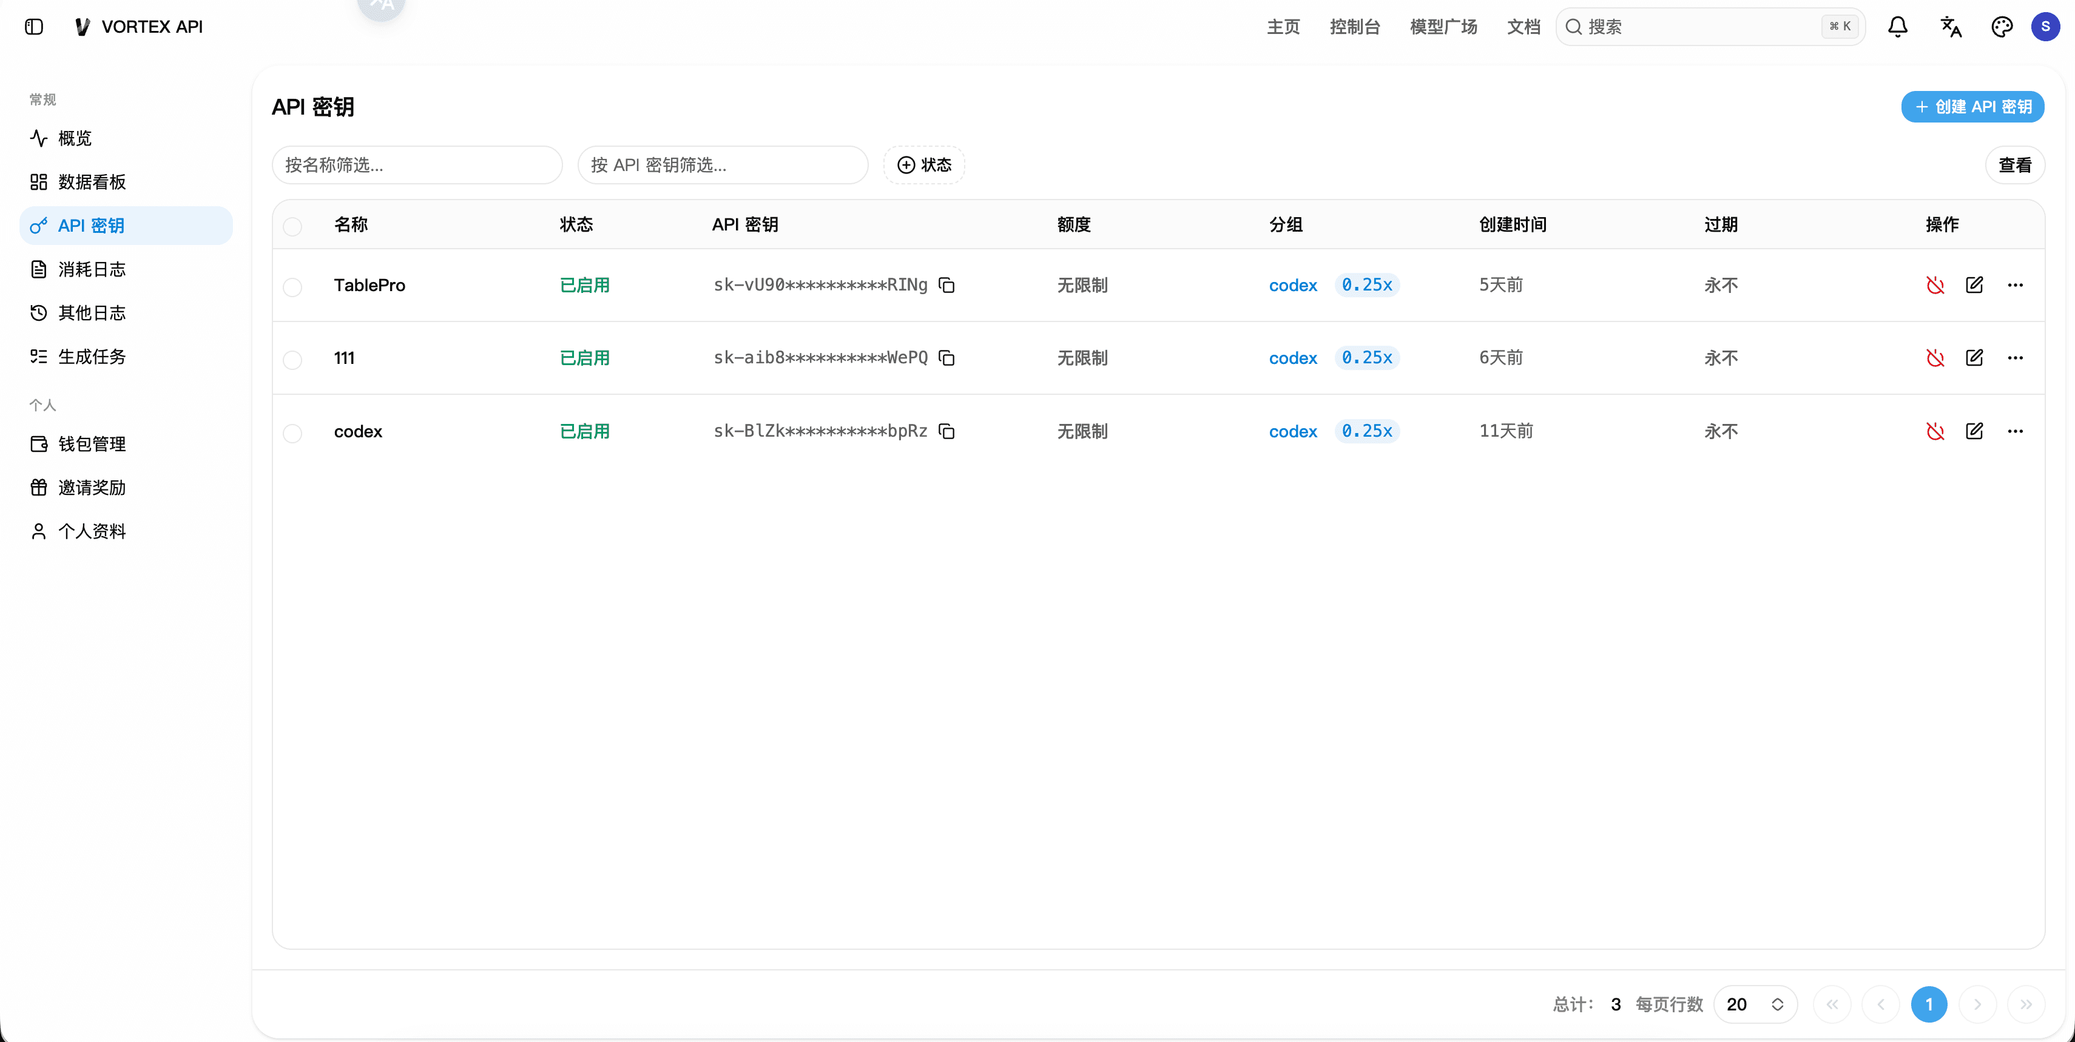Viewport: 2075px width, 1042px height.
Task: Focus the 按 API 密钥筛选 input
Action: coord(723,165)
